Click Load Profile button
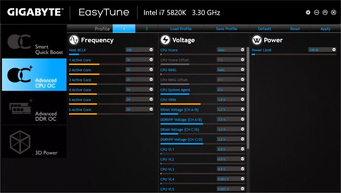Screen dimensions: 341x193 pyautogui.click(x=181, y=29)
